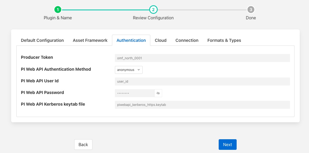The height and width of the screenshot is (153, 309).
Task: Click step 2 circle in the wizard
Action: (153, 10)
